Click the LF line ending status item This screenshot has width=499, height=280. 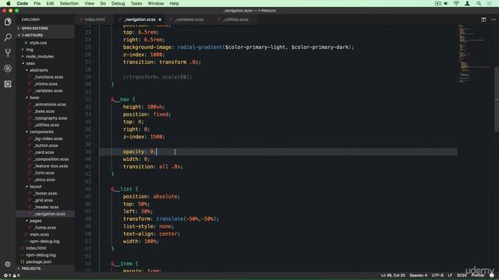point(450,275)
